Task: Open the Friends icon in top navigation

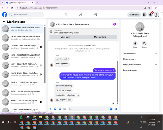Action: click(x=81, y=15)
